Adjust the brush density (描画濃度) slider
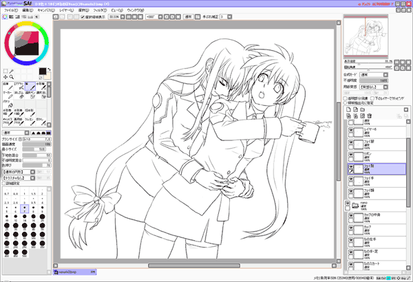 click(x=36, y=144)
